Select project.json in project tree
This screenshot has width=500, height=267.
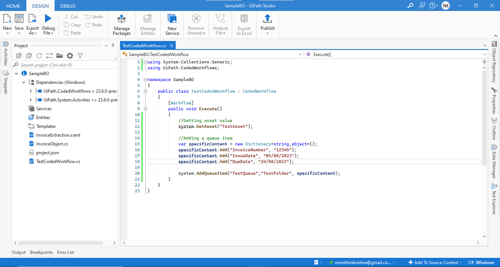click(47, 153)
